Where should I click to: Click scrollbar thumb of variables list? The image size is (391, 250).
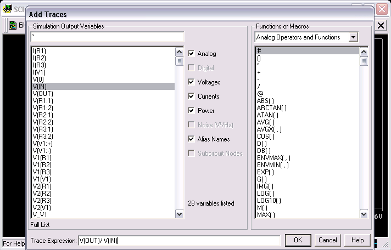[x=179, y=61]
